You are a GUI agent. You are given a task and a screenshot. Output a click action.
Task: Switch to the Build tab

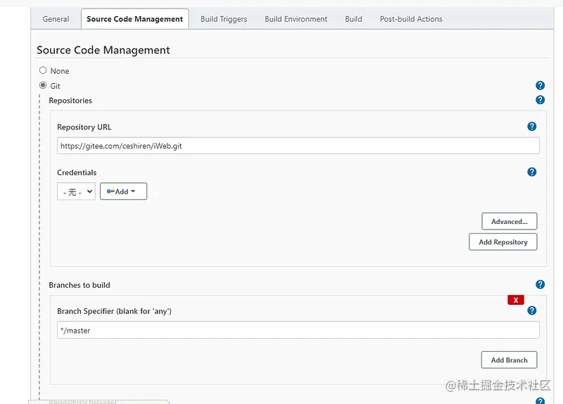pyautogui.click(x=353, y=19)
